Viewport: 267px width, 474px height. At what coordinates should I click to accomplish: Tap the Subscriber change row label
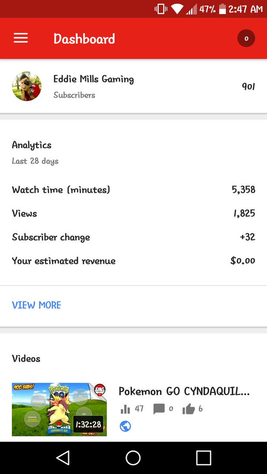(x=51, y=237)
